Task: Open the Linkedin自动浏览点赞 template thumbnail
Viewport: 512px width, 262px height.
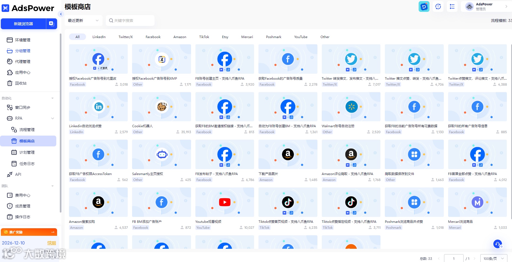Action: [x=98, y=107]
